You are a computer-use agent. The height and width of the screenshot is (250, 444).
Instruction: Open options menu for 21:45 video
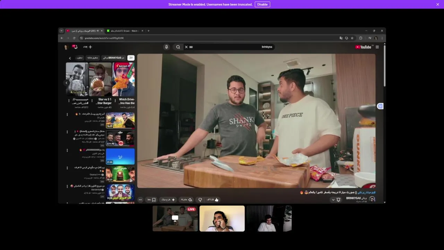pos(67,150)
